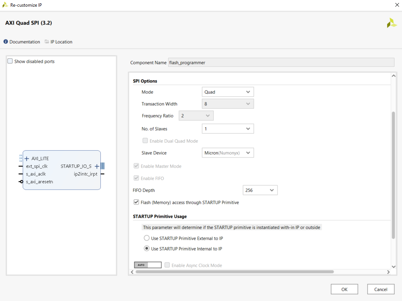
Task: Open the No. of Slaves dropdown
Action: 227,129
